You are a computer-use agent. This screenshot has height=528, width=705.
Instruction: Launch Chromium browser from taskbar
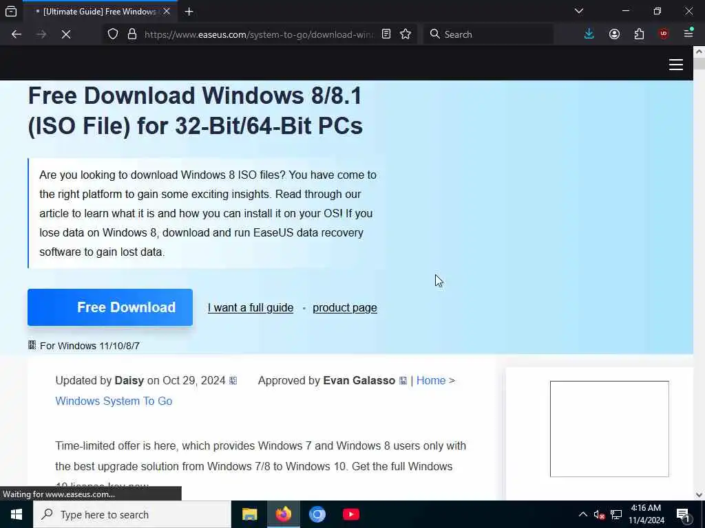[x=317, y=514]
